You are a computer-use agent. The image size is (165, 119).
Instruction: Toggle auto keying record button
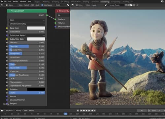click(x=78, y=110)
